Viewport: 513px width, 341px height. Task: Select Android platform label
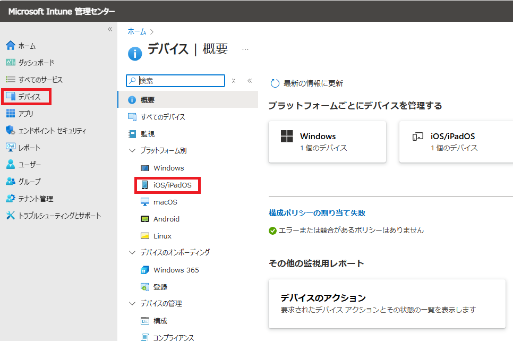(166, 219)
